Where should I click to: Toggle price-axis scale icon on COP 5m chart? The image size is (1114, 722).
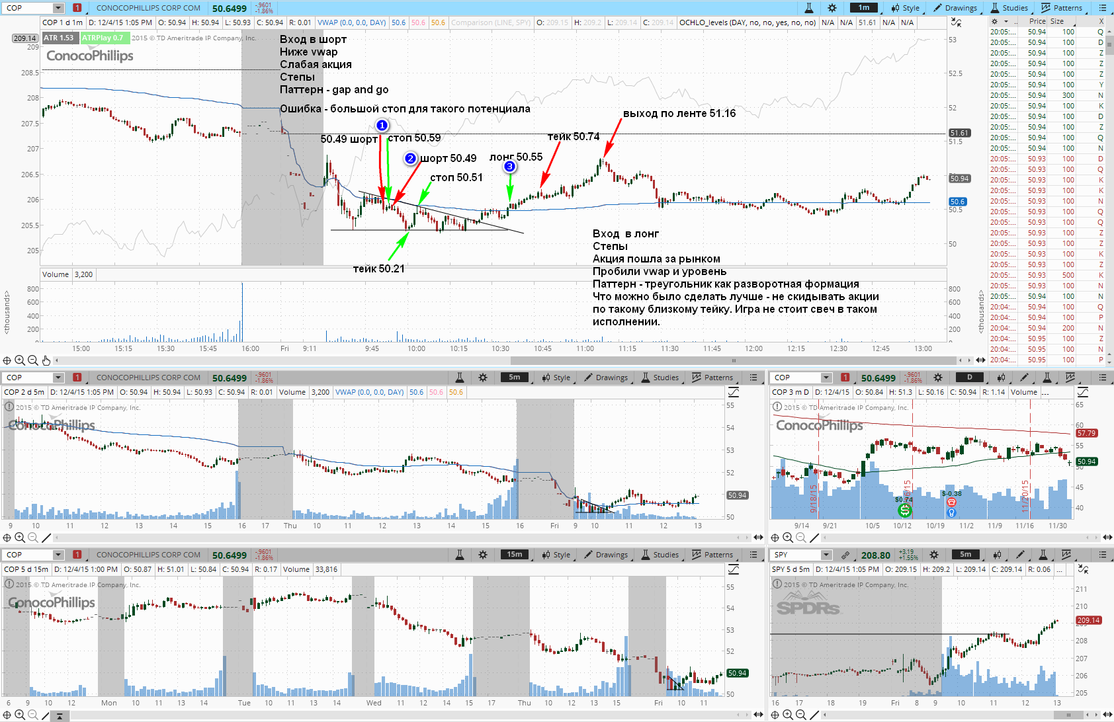pos(733,392)
